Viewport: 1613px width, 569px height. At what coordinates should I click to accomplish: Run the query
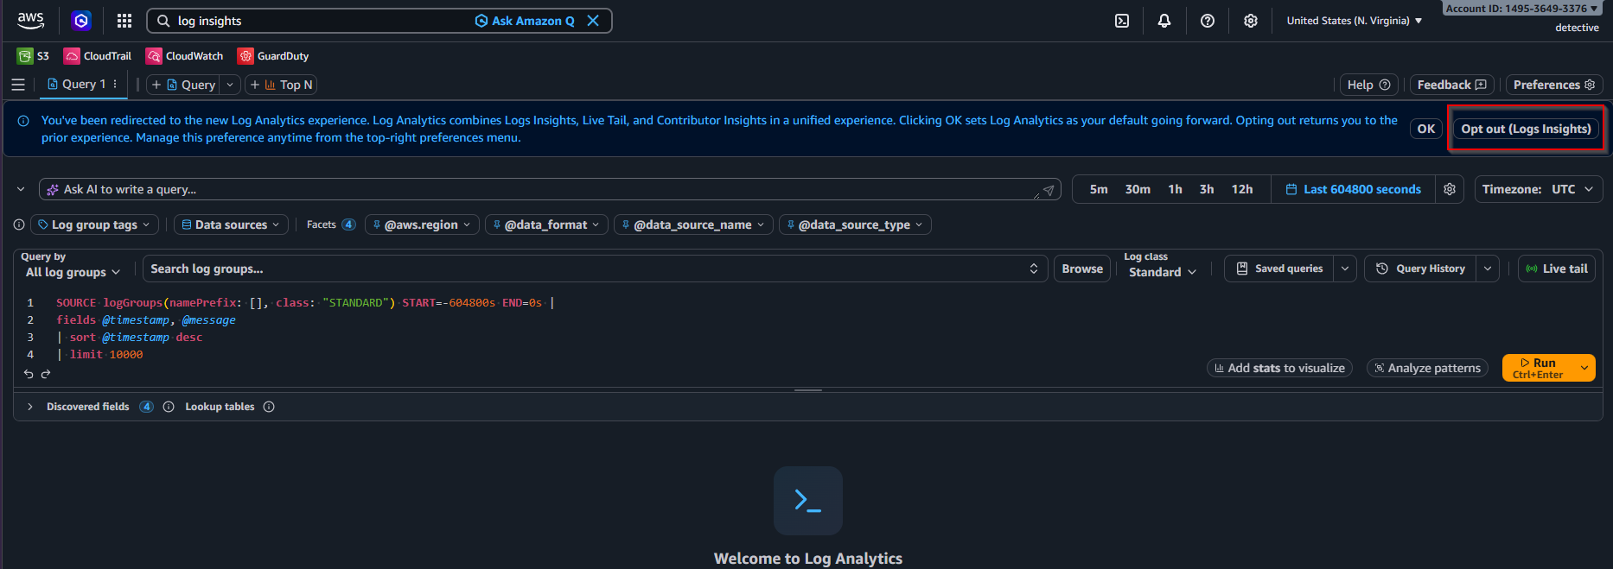click(x=1538, y=368)
